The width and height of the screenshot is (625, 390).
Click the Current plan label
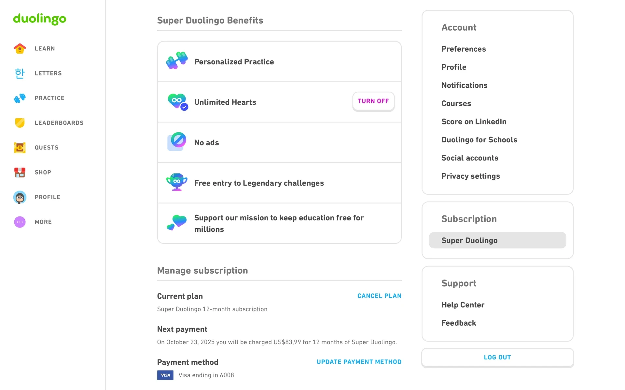(x=180, y=296)
